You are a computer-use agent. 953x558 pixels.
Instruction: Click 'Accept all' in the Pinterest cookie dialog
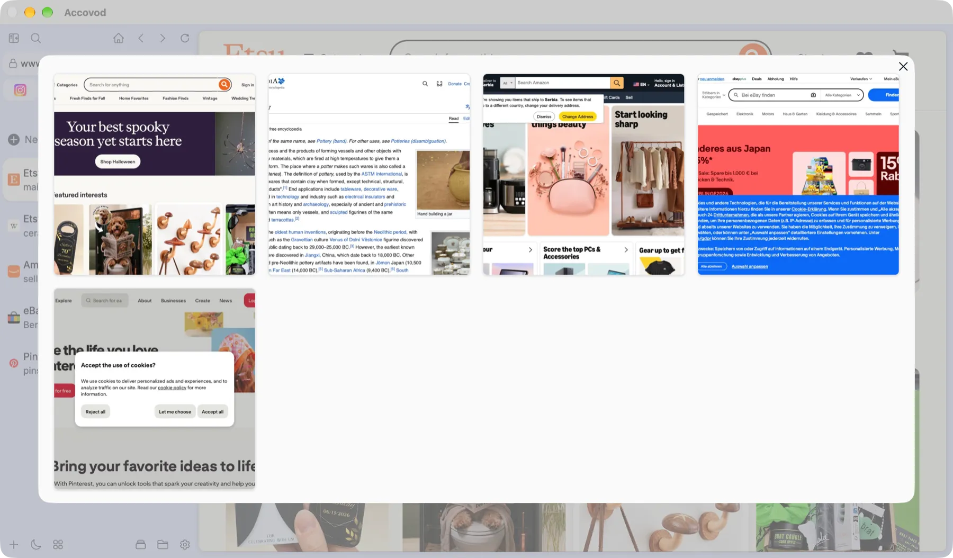pyautogui.click(x=212, y=412)
